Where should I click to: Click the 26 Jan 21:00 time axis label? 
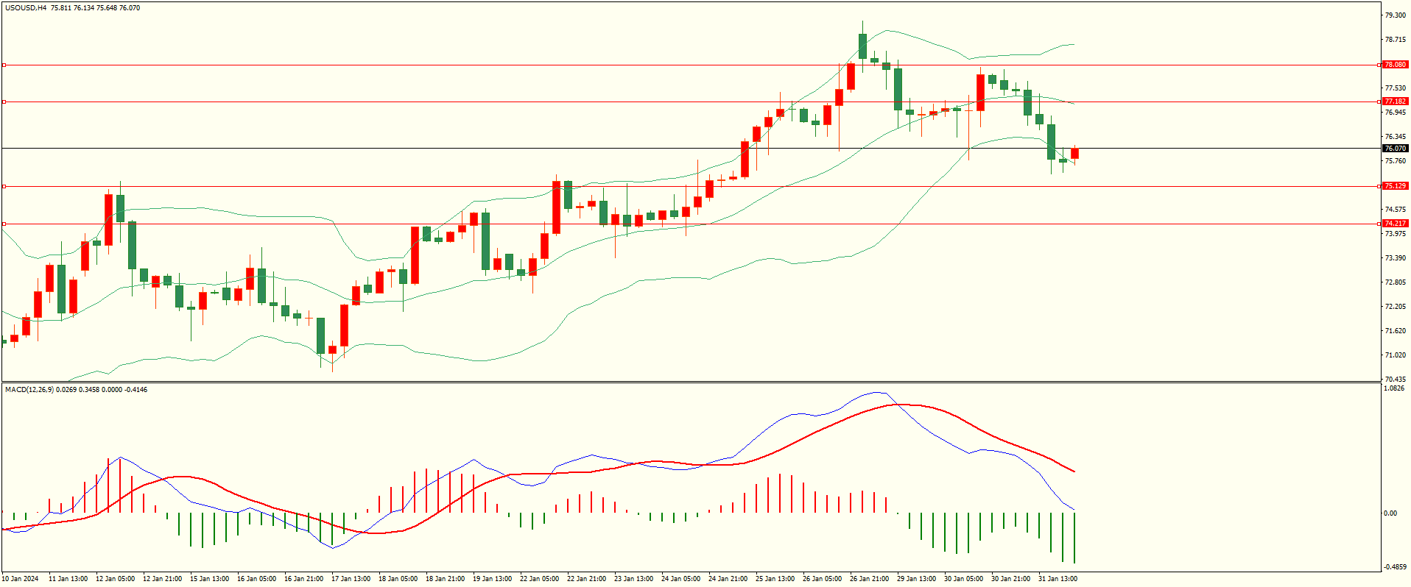point(870,579)
